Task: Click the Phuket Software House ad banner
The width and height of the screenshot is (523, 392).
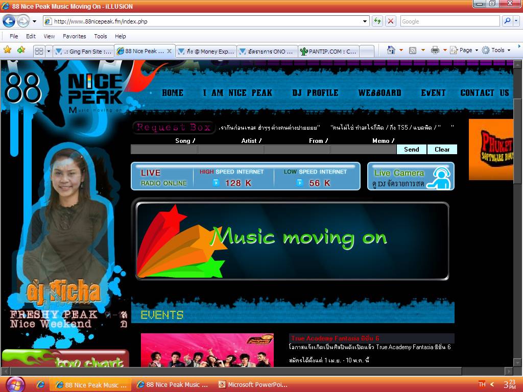Action: pyautogui.click(x=491, y=150)
